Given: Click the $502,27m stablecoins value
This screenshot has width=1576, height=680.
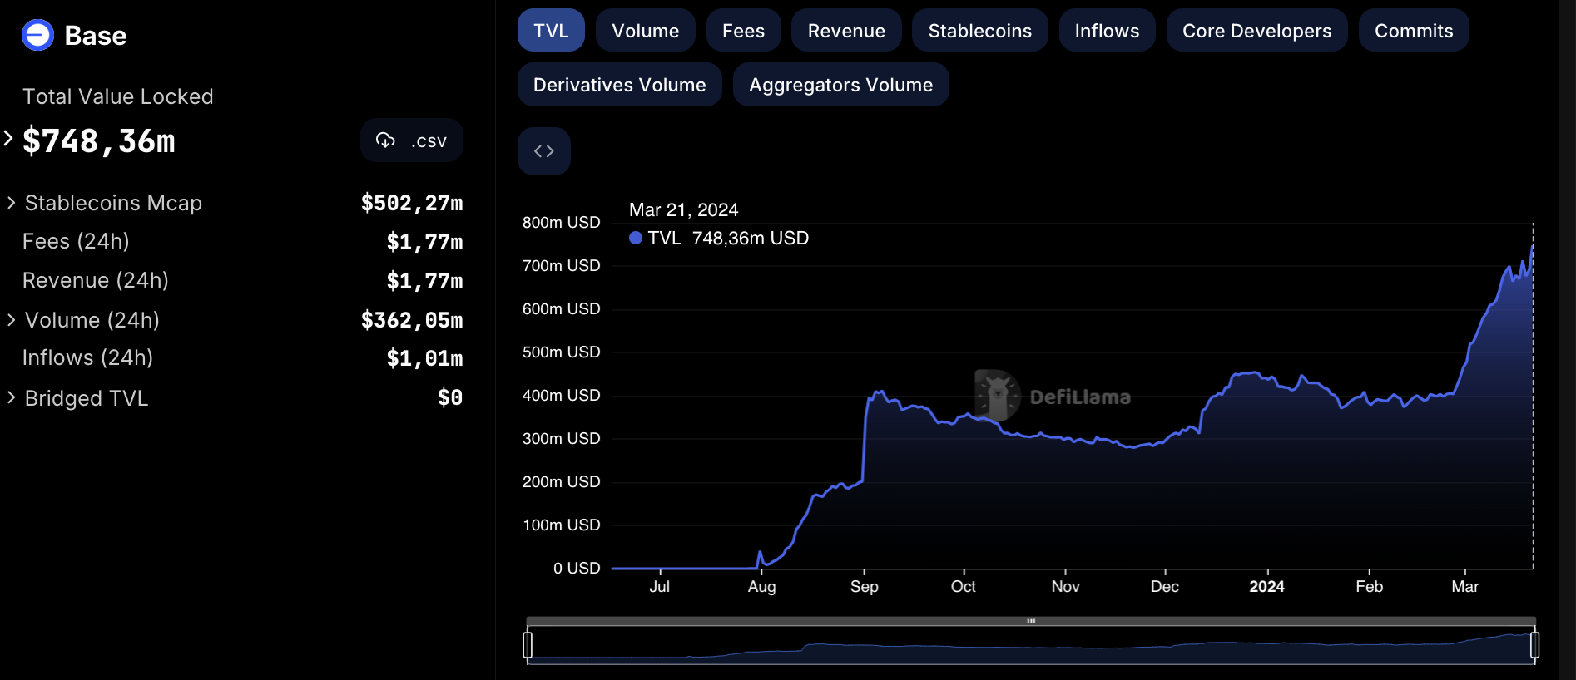Looking at the screenshot, I should (412, 203).
